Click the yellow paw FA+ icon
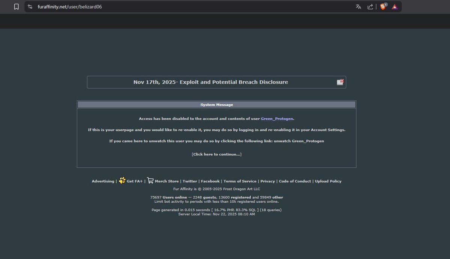 pyautogui.click(x=122, y=180)
